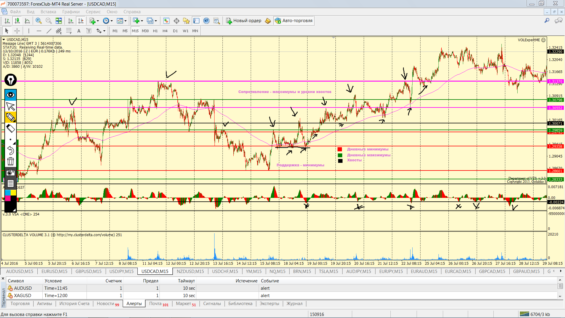Switch chart to candlestick mode
The height and width of the screenshot is (318, 565).
pyautogui.click(x=17, y=21)
